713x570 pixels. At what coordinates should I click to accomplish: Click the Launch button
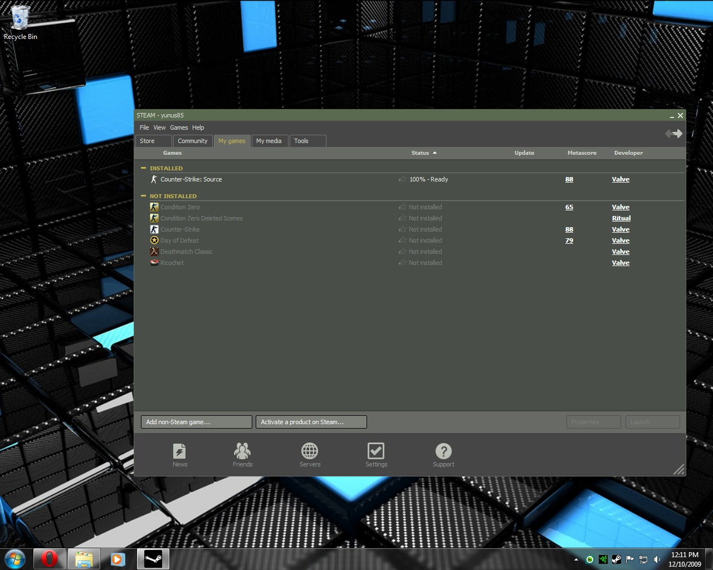652,422
